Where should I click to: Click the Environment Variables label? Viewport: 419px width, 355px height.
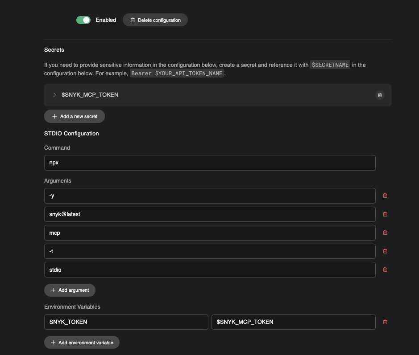[72, 307]
